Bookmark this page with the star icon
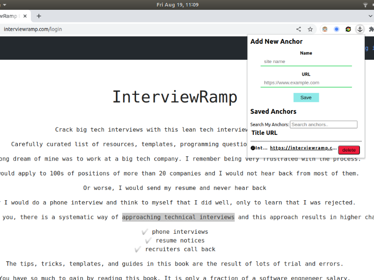Image resolution: width=374 pixels, height=280 pixels. [310, 29]
